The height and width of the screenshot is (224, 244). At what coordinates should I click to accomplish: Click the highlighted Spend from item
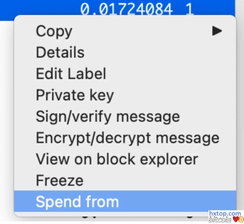(x=125, y=201)
